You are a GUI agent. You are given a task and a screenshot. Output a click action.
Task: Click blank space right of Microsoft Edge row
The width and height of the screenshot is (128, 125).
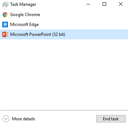[x=83, y=25]
